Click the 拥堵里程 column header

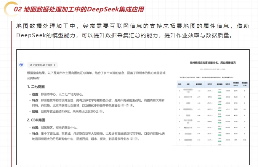point(245,84)
